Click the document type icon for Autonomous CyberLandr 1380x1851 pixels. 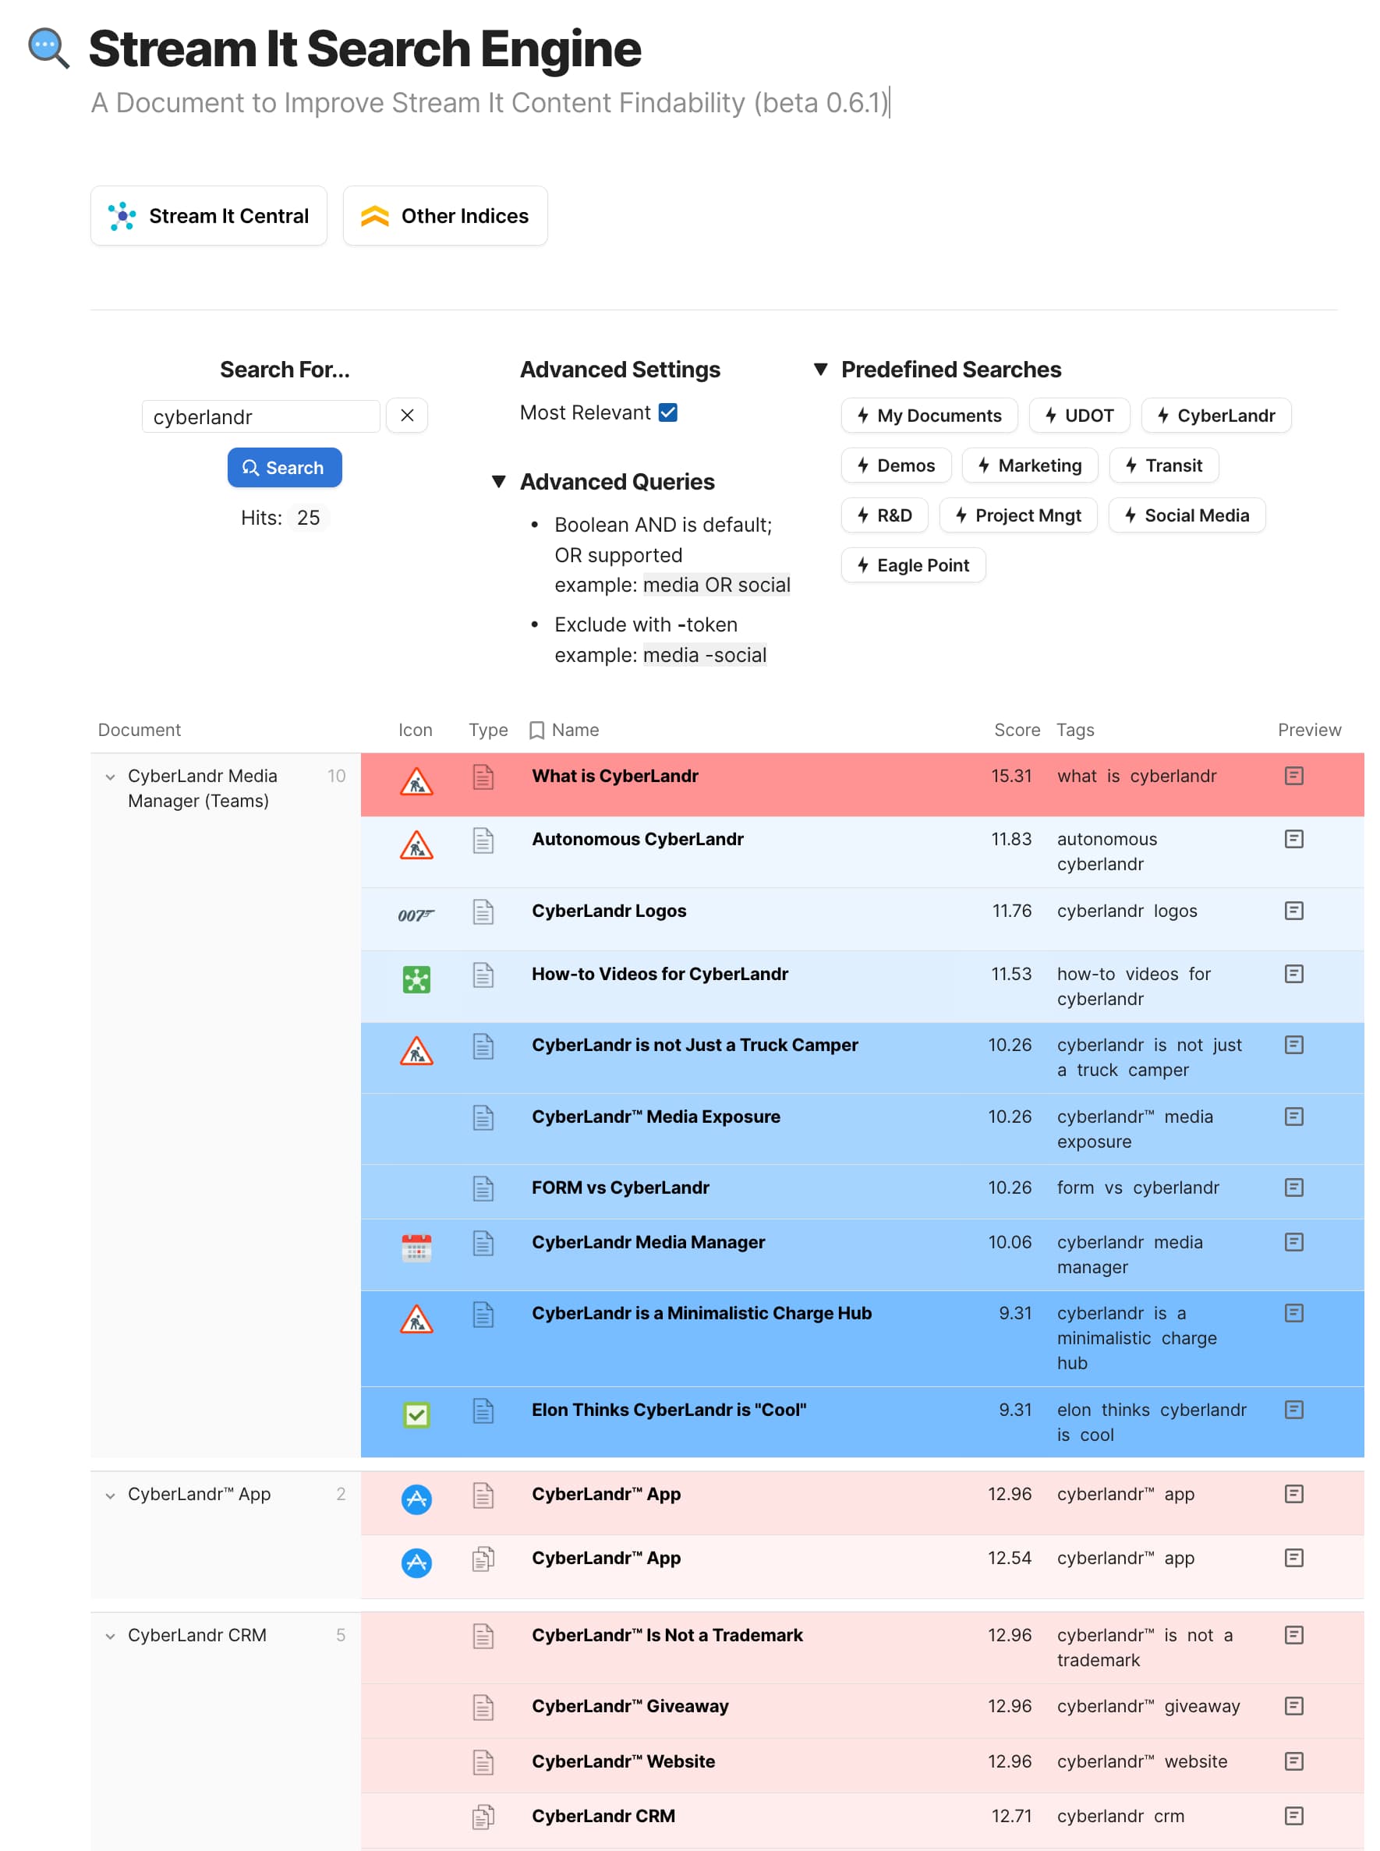click(483, 841)
